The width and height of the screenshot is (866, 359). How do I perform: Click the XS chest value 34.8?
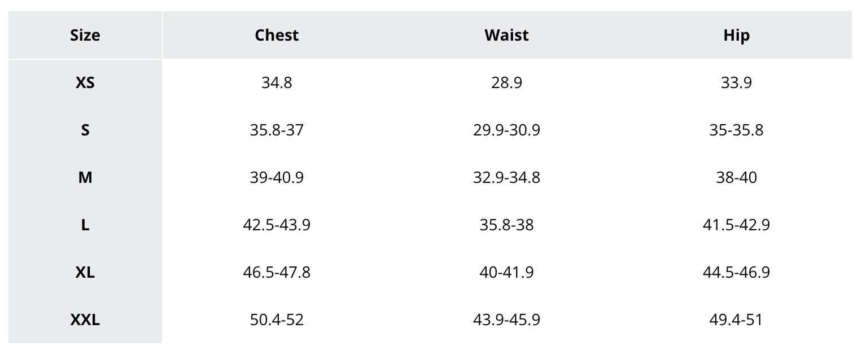click(x=277, y=83)
